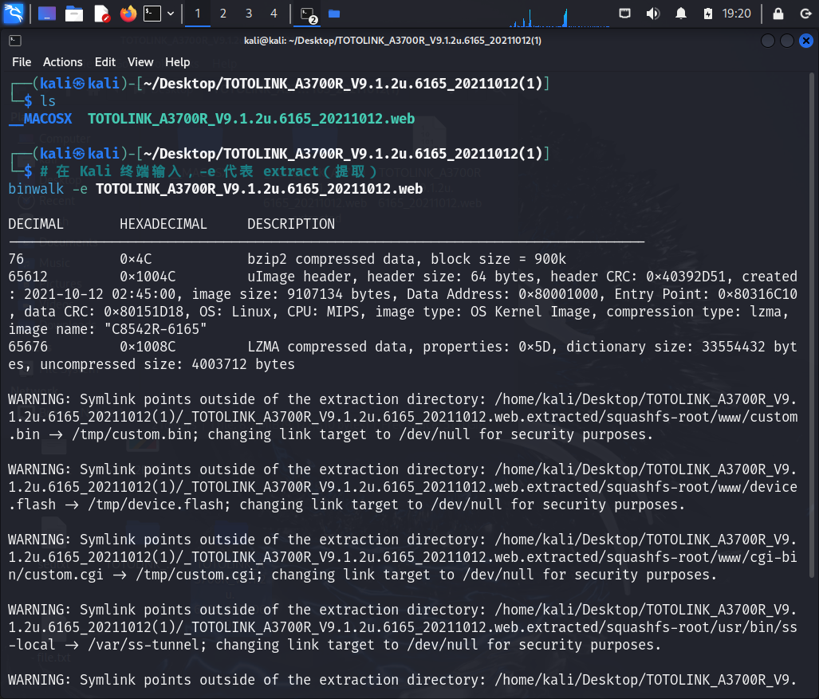Open the power manager battery icon
Image resolution: width=819 pixels, height=699 pixels.
click(x=707, y=14)
